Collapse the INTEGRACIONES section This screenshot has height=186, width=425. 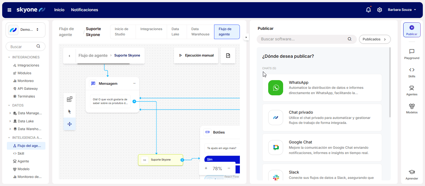tap(9, 57)
